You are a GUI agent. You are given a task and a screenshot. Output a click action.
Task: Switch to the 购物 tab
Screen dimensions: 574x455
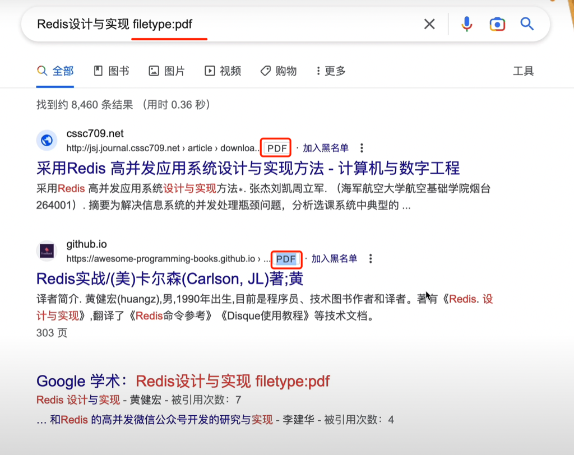click(279, 71)
